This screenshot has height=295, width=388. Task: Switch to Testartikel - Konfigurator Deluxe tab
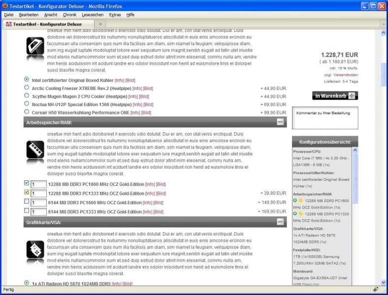[x=48, y=24]
